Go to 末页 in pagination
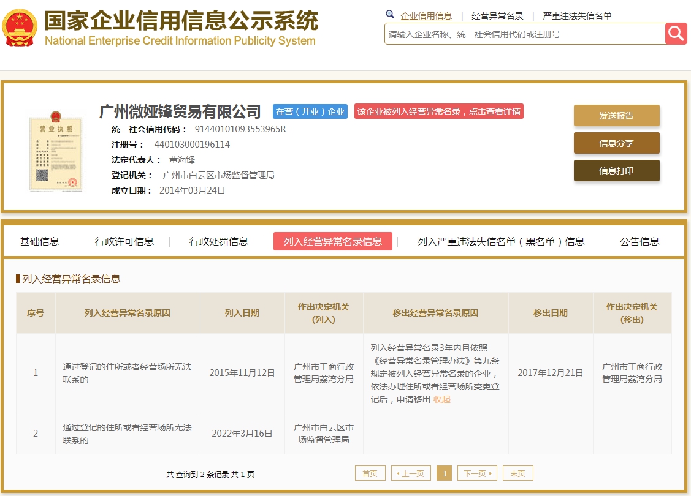The height and width of the screenshot is (496, 691). pos(518,473)
